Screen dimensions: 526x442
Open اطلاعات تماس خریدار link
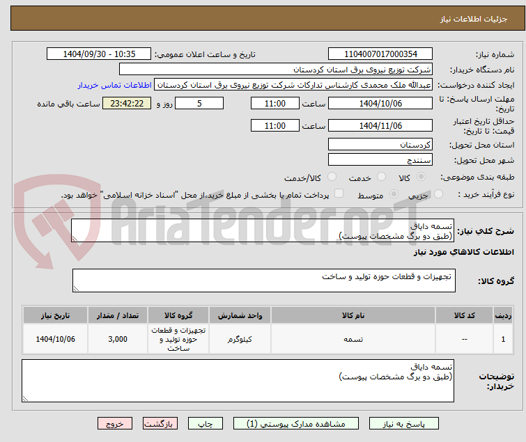tap(115, 85)
